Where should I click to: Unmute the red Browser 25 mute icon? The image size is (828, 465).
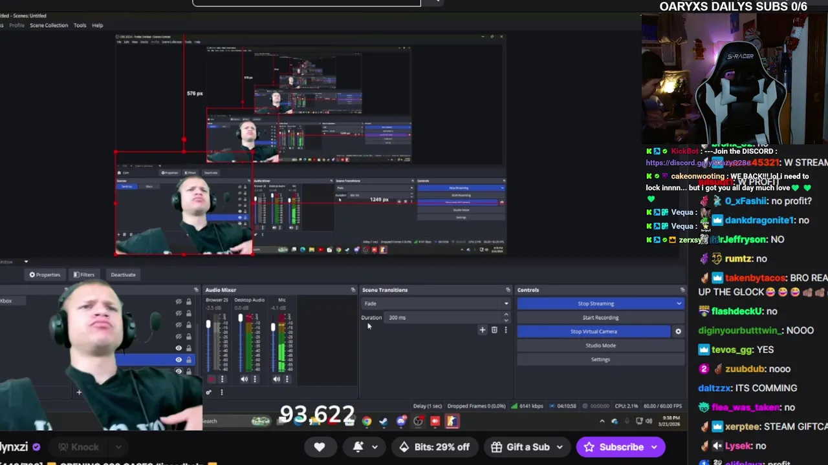coord(212,379)
